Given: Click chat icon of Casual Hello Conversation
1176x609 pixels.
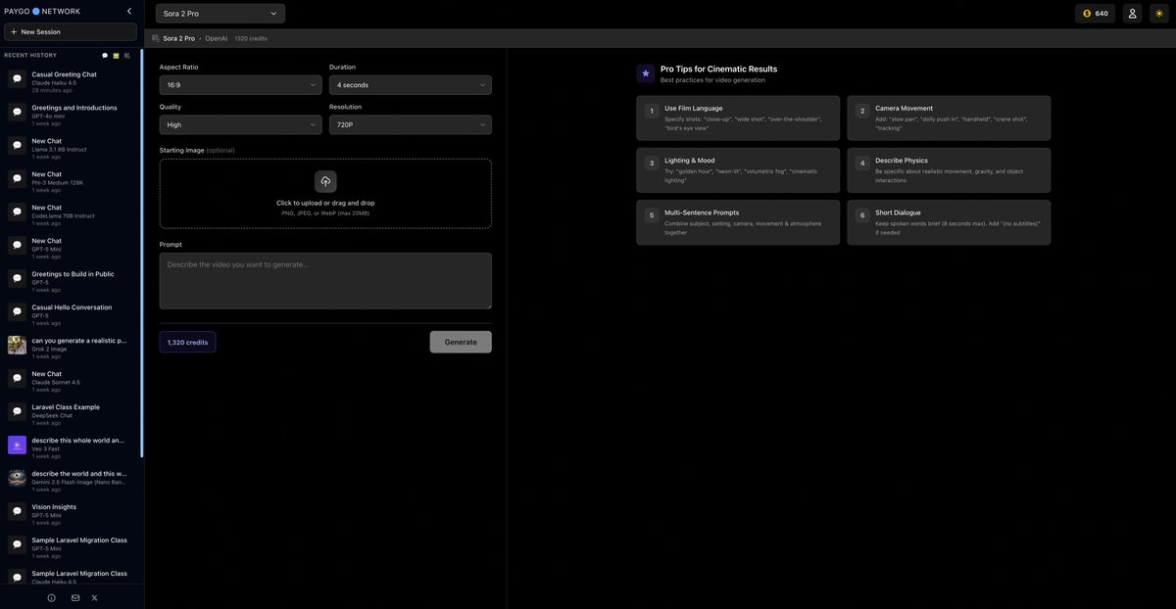Looking at the screenshot, I should coord(17,311).
